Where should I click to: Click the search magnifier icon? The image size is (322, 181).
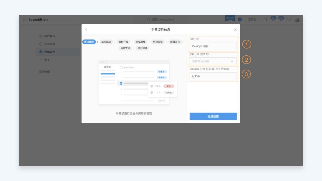tap(149, 20)
